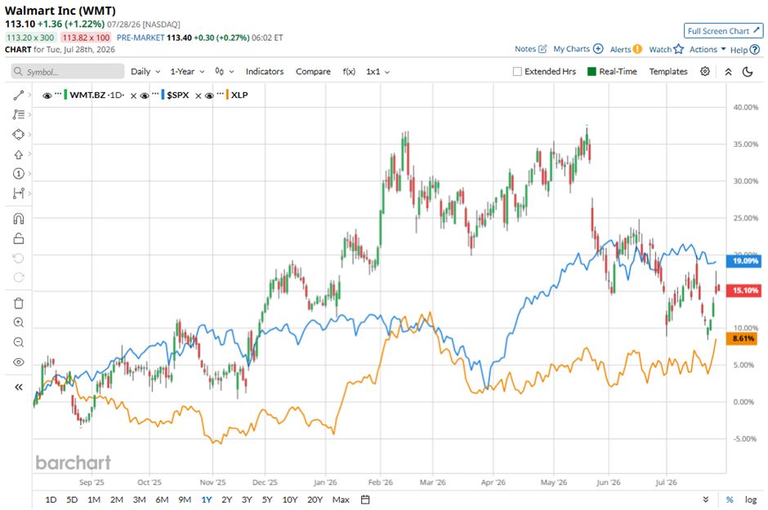Open the 1-Year period dropdown

(x=188, y=71)
